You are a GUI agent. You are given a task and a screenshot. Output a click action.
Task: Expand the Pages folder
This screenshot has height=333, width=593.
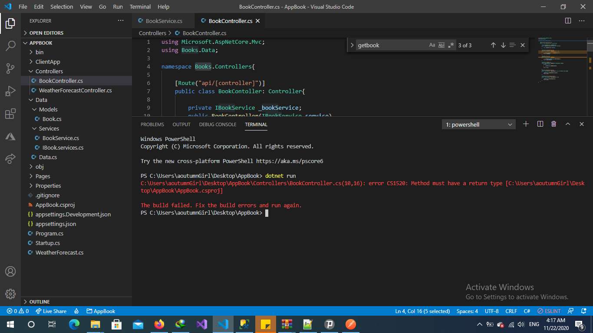point(43,176)
